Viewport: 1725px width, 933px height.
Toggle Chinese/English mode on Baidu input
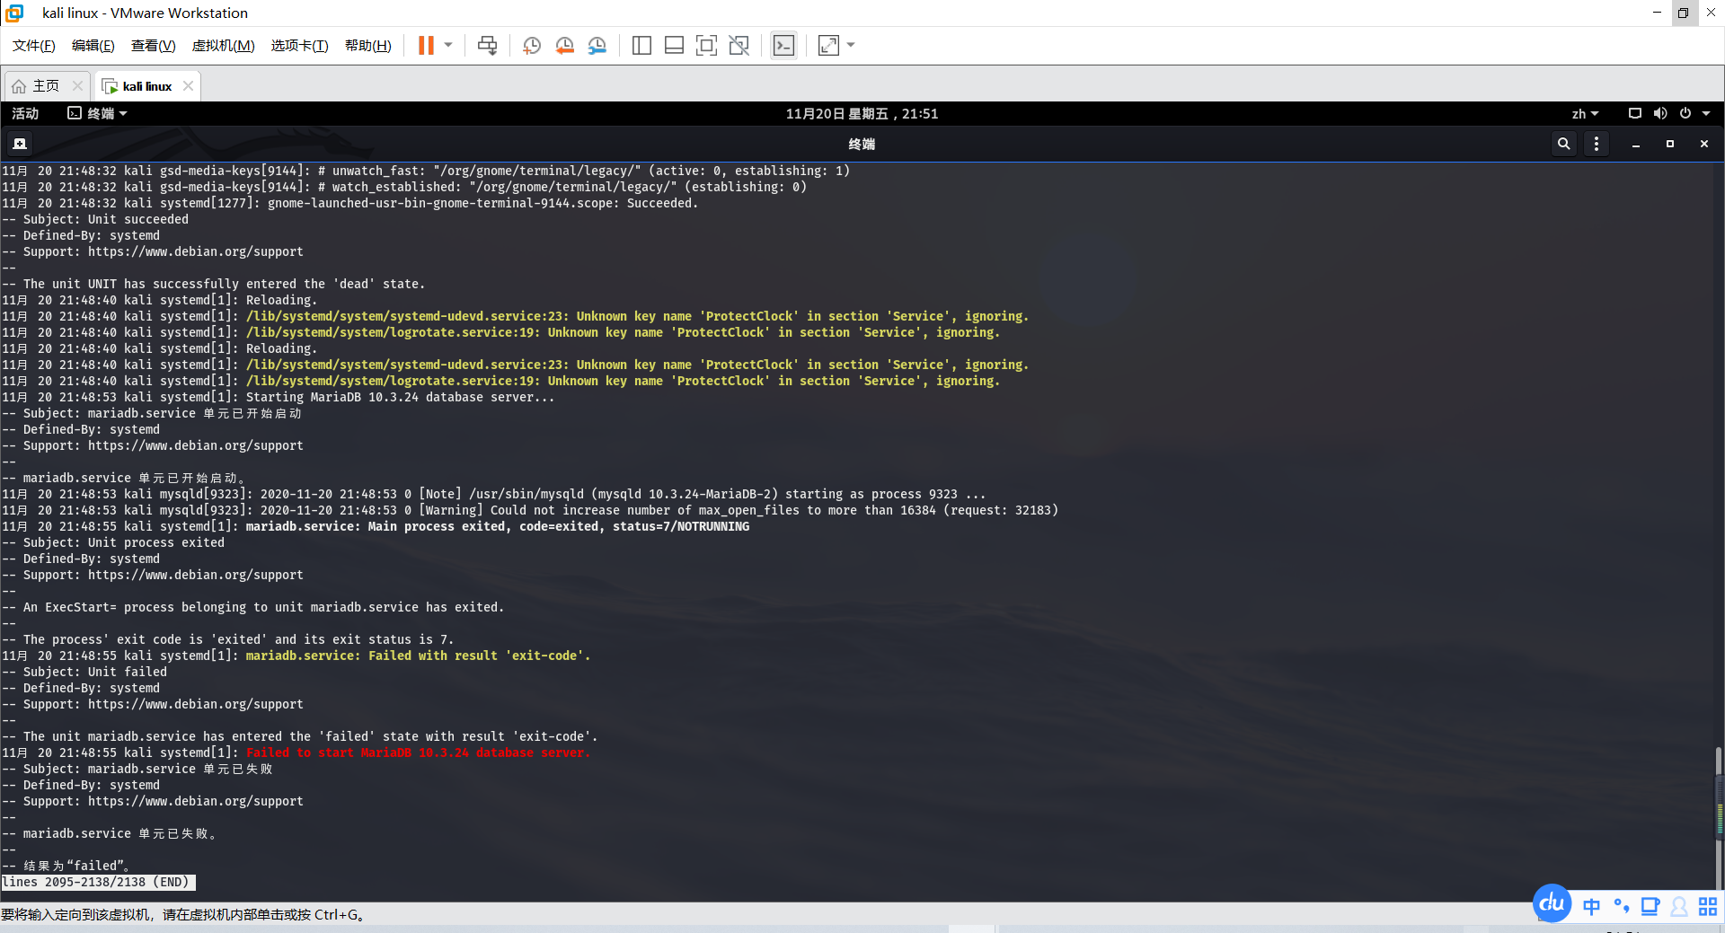1590,907
